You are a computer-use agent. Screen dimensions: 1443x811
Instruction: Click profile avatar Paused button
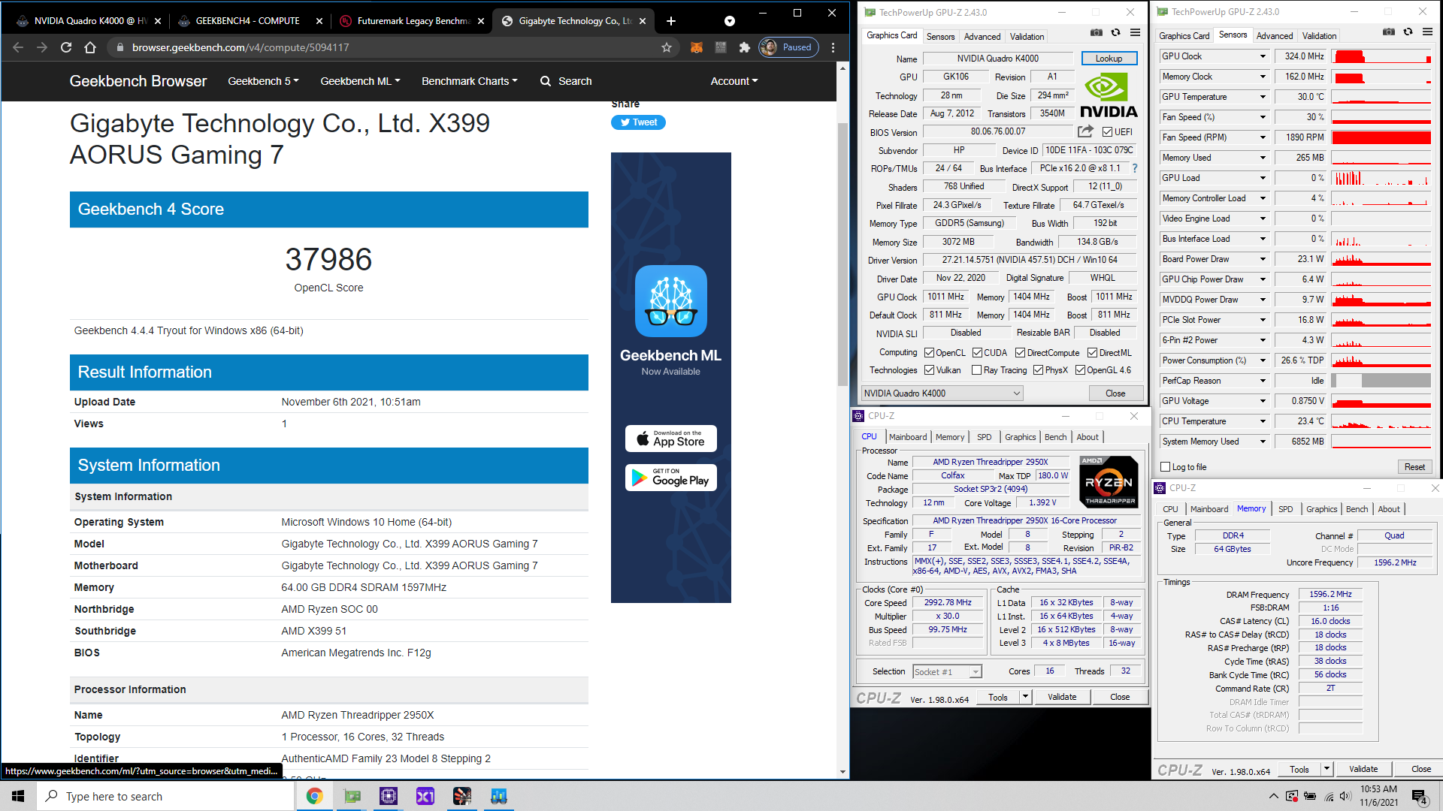(x=788, y=47)
